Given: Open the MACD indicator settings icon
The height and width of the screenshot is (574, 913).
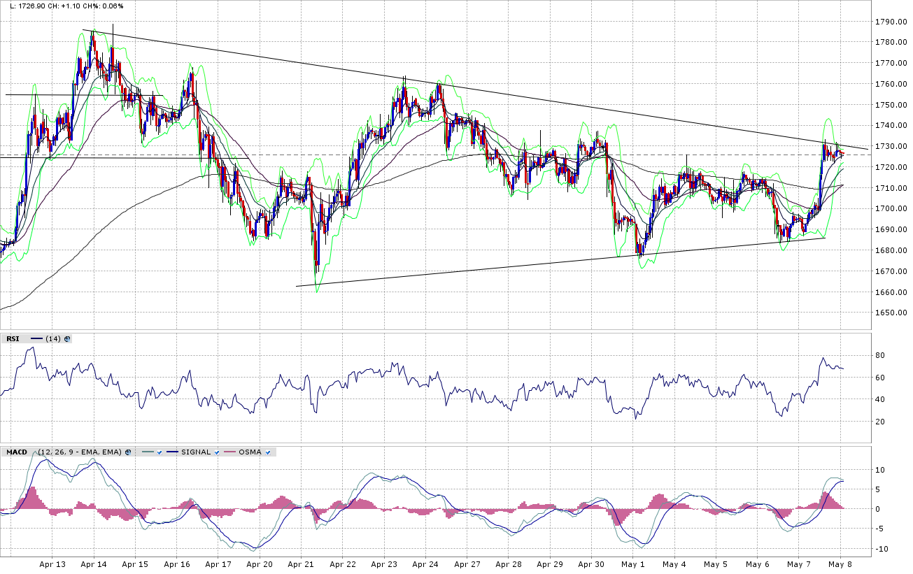Looking at the screenshot, I should (x=128, y=452).
